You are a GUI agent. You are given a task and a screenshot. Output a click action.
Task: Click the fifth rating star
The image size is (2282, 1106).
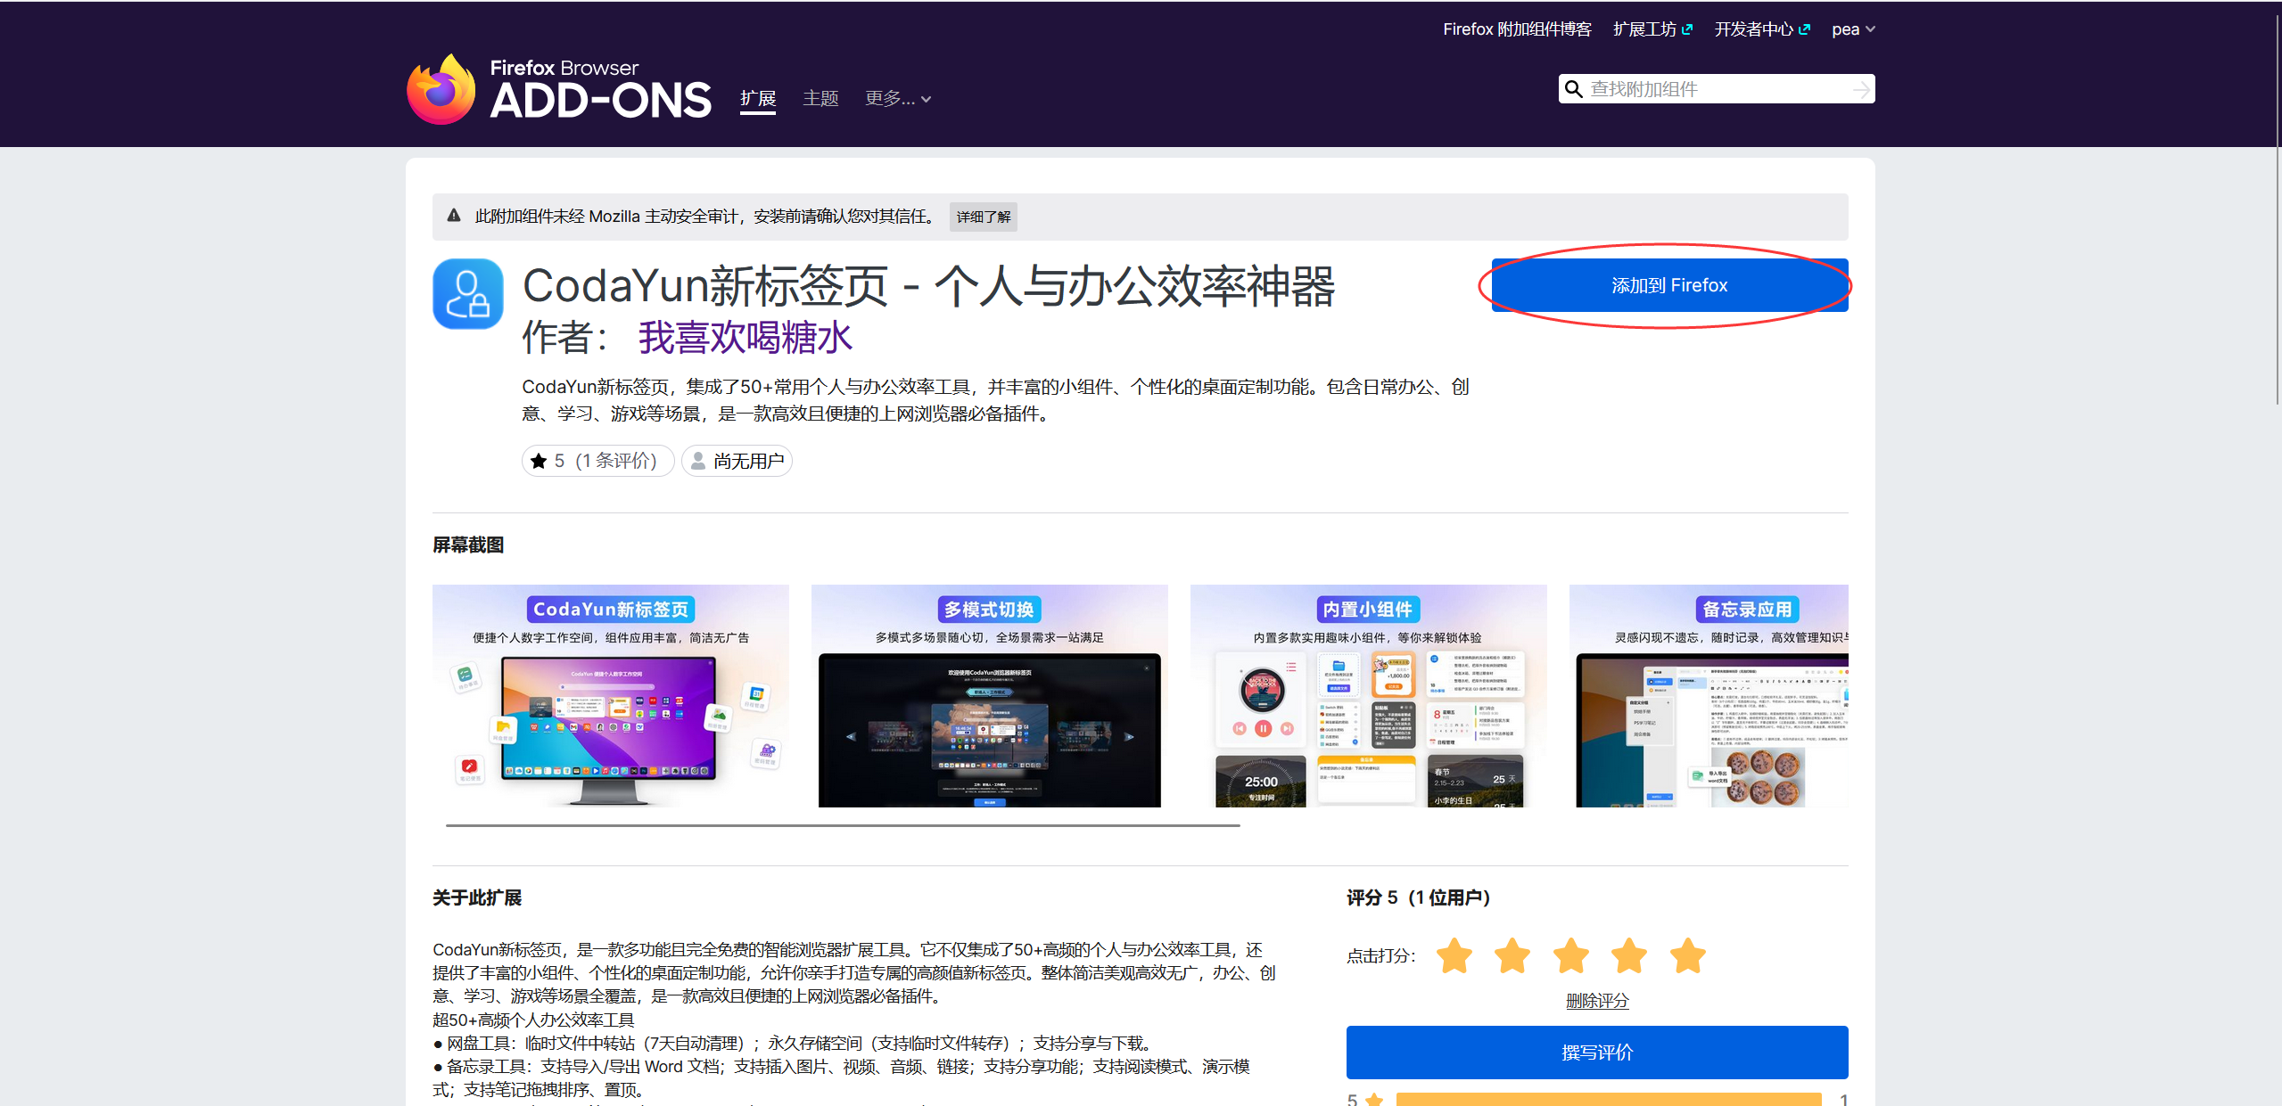[1687, 955]
